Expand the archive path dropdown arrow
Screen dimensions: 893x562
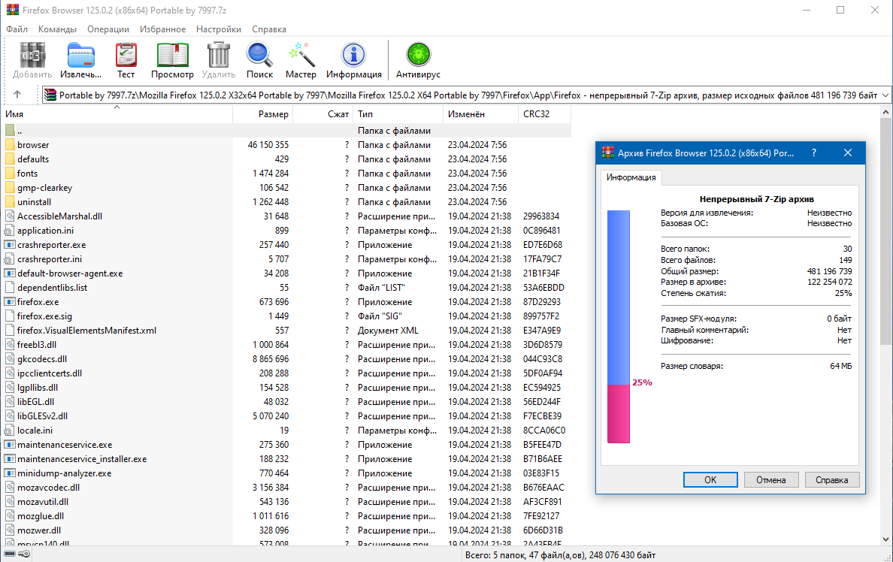tap(885, 95)
